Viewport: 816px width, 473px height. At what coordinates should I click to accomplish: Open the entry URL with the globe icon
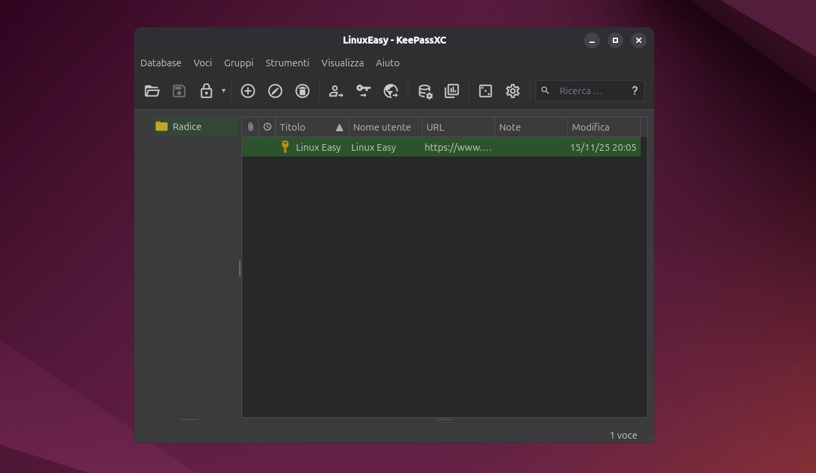tap(391, 91)
